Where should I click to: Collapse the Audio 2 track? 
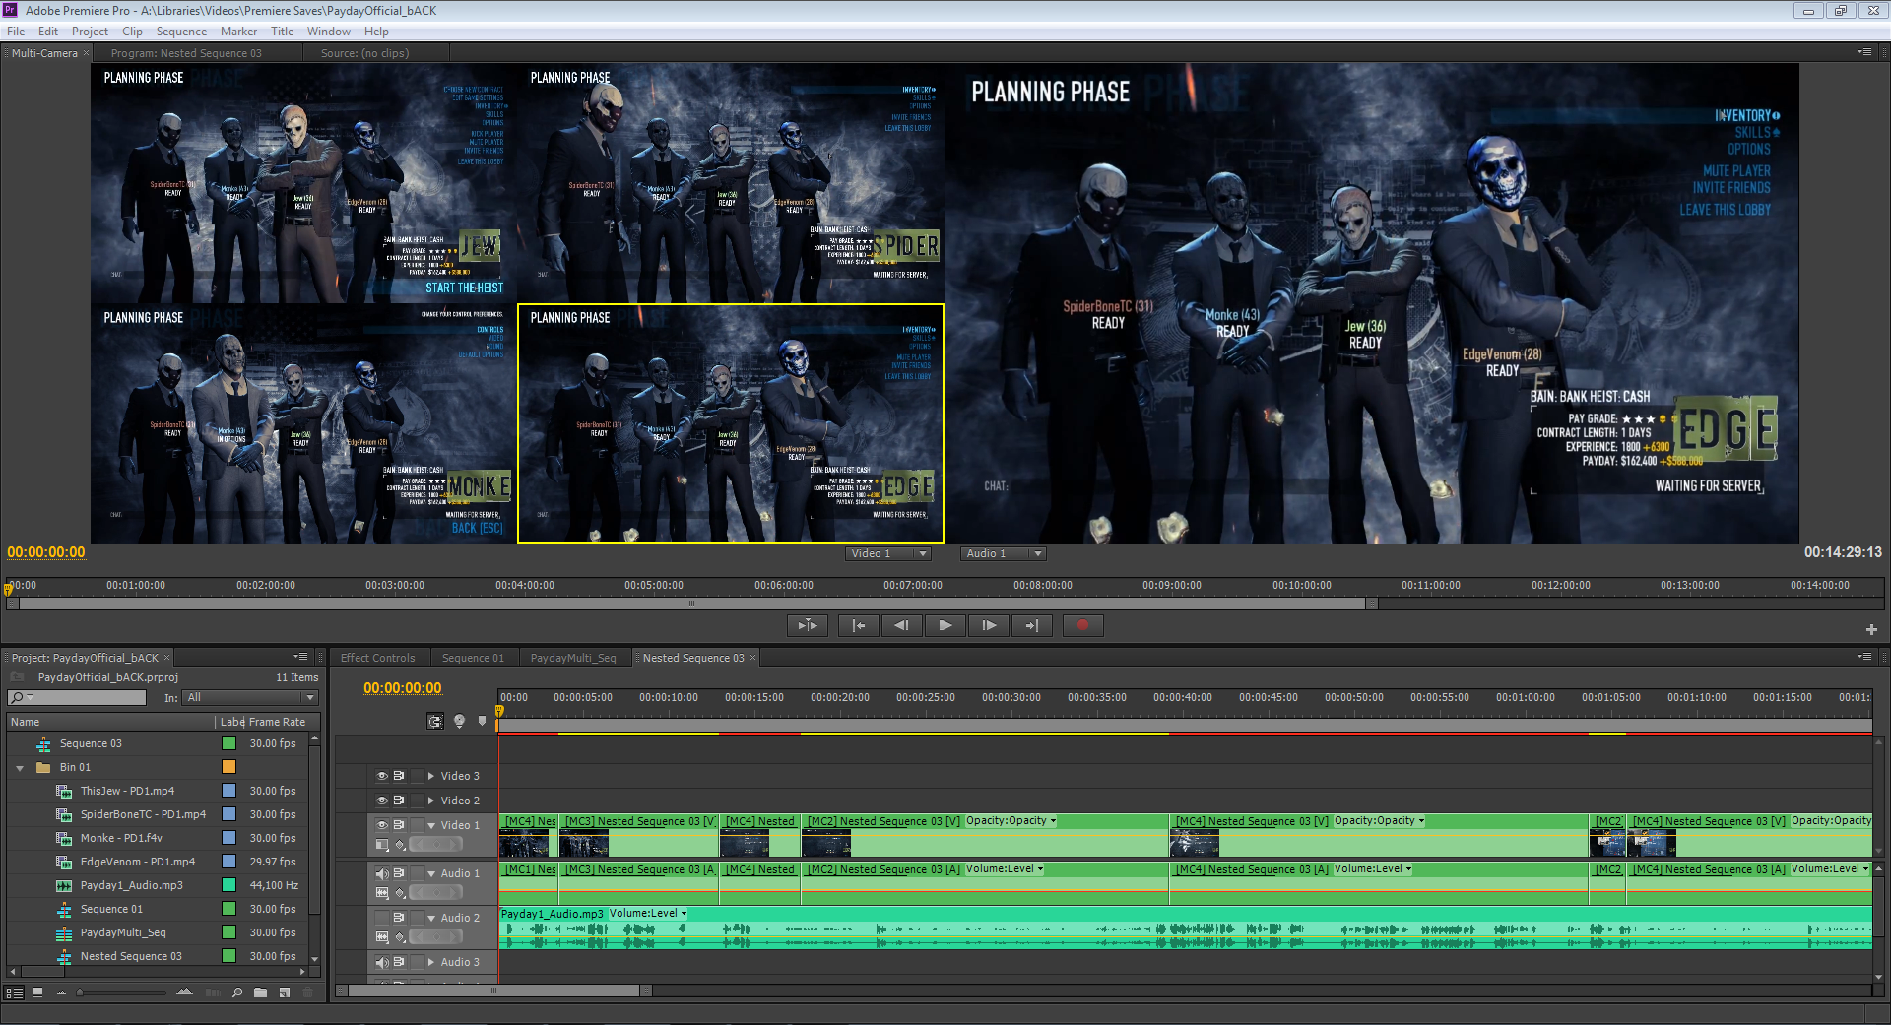[x=431, y=918]
